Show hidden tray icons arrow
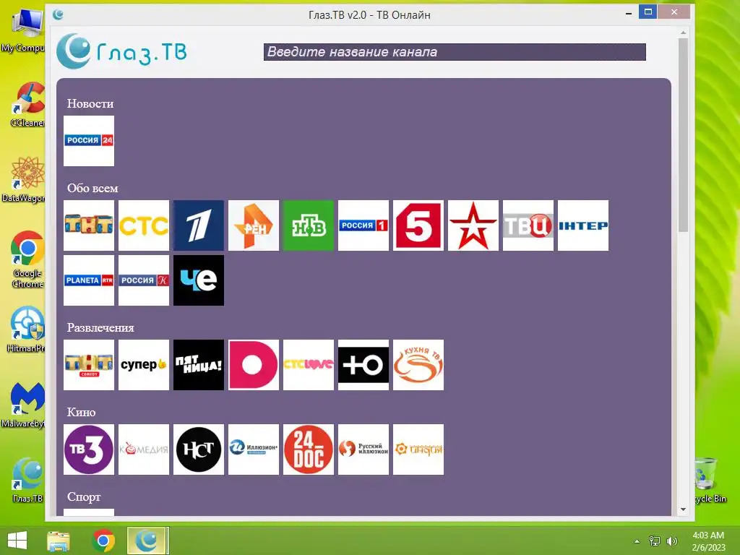 [x=637, y=541]
